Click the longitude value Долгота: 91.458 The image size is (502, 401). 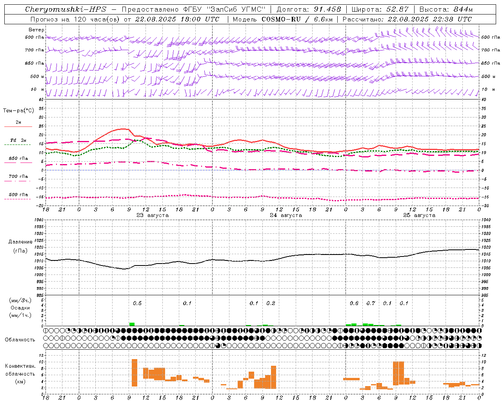(309, 9)
